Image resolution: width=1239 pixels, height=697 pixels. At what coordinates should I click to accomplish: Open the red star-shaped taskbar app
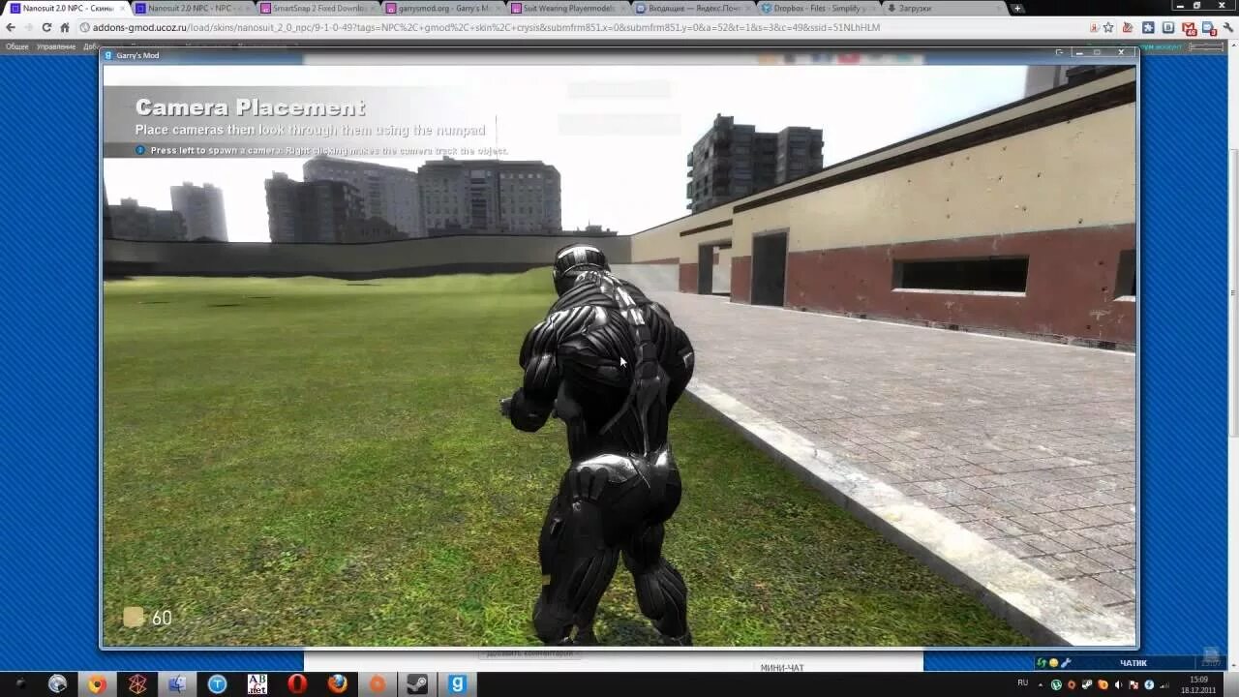click(136, 684)
